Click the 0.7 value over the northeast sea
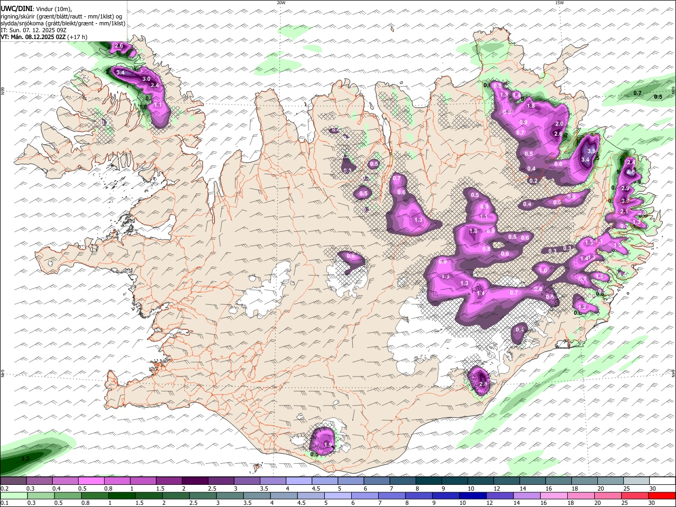 point(637,93)
